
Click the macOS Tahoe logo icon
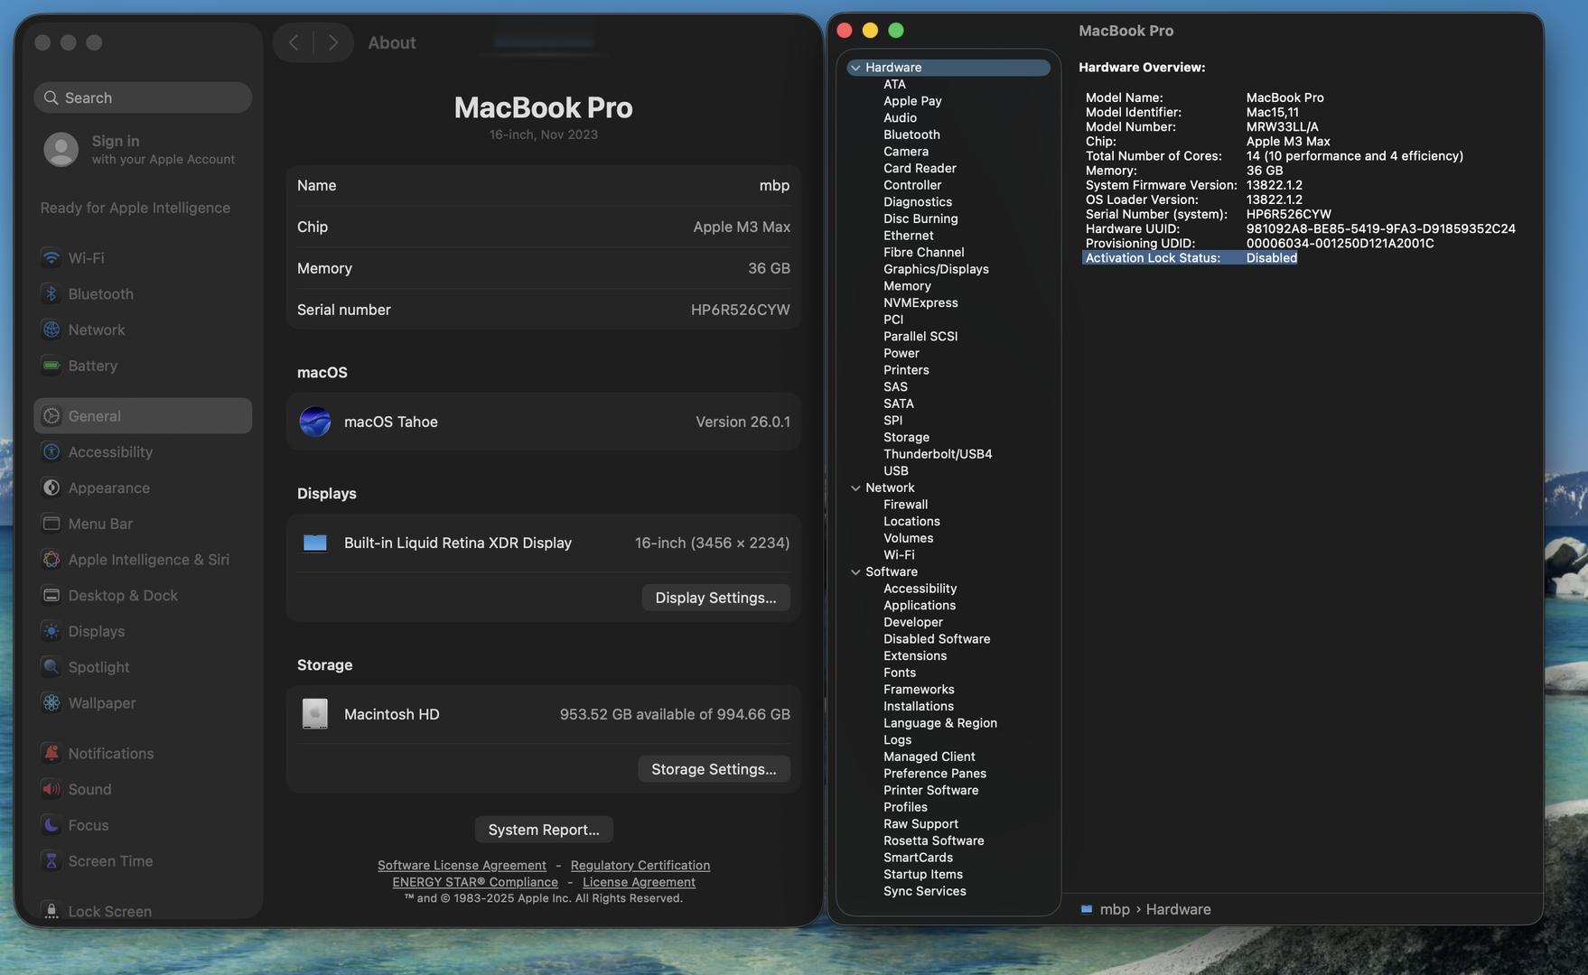click(x=315, y=422)
